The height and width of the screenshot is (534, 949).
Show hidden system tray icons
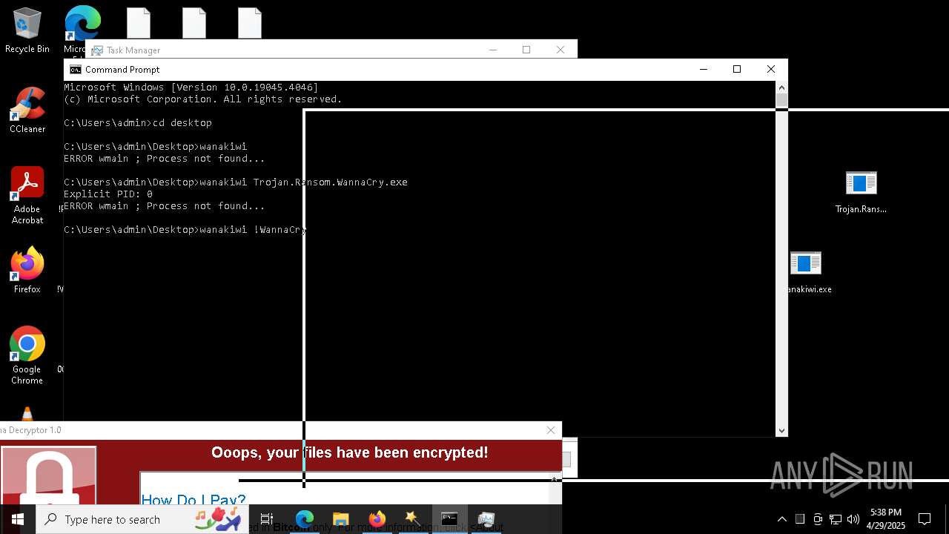pos(781,519)
